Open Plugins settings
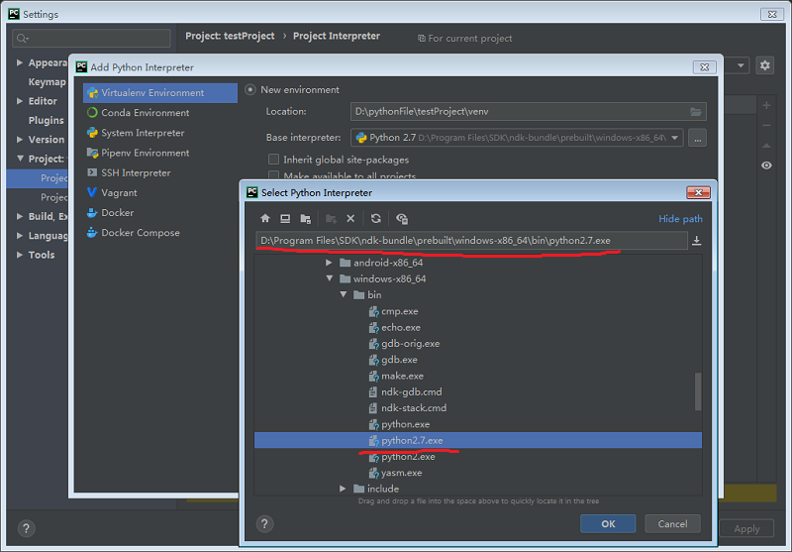792x552 pixels. [46, 120]
